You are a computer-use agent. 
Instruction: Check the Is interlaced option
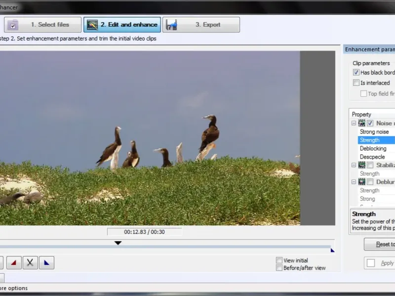pos(356,83)
